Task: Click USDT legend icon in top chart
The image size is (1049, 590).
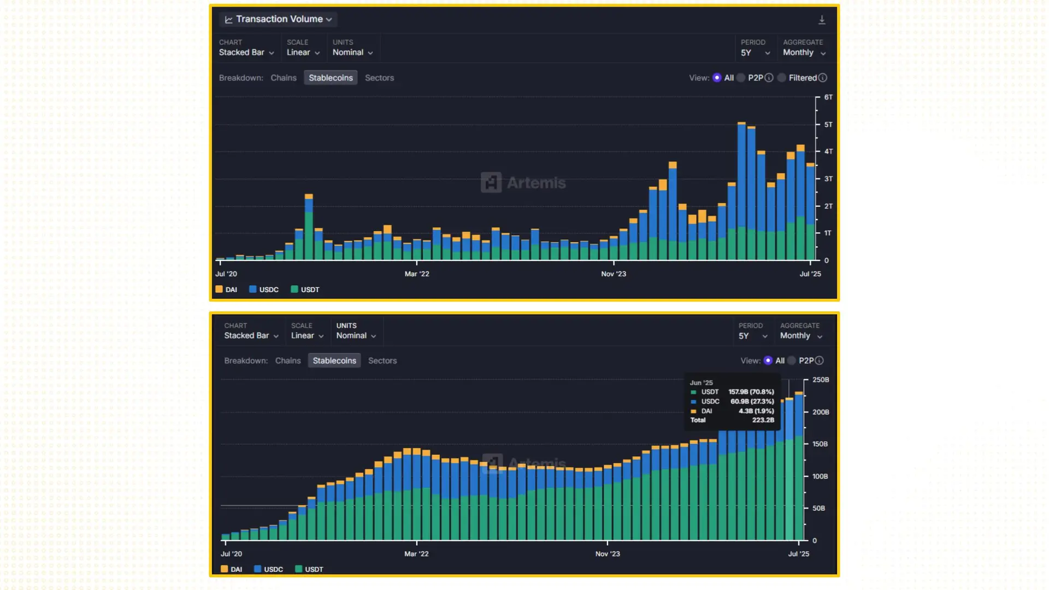Action: 294,290
